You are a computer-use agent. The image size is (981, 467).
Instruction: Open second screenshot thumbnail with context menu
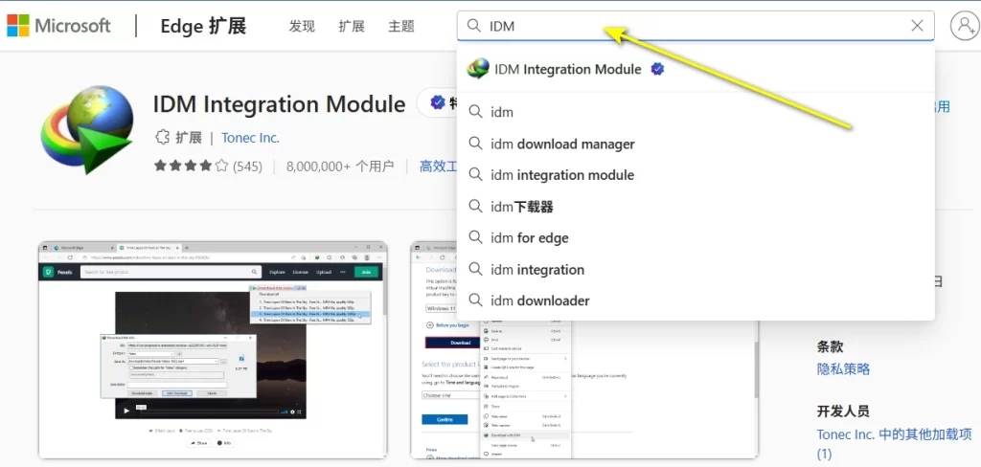click(583, 351)
